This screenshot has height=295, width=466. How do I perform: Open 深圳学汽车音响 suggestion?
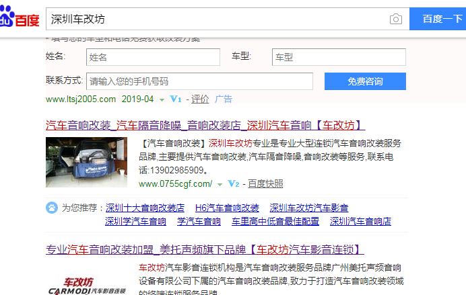135,222
